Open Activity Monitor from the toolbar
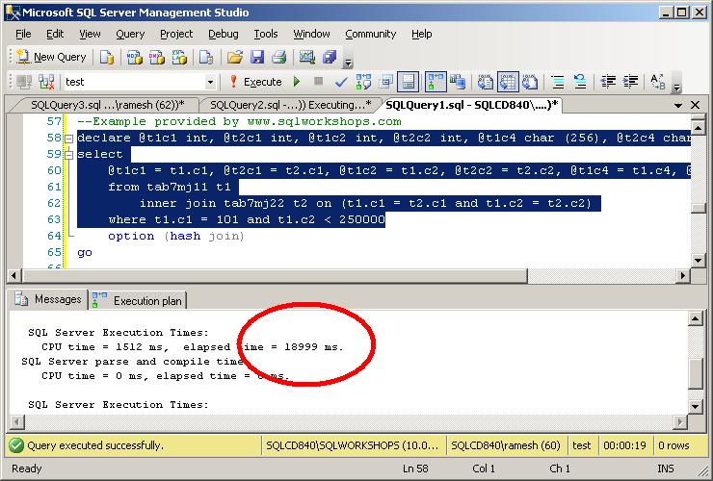This screenshot has height=481, width=713. pyautogui.click(x=306, y=57)
